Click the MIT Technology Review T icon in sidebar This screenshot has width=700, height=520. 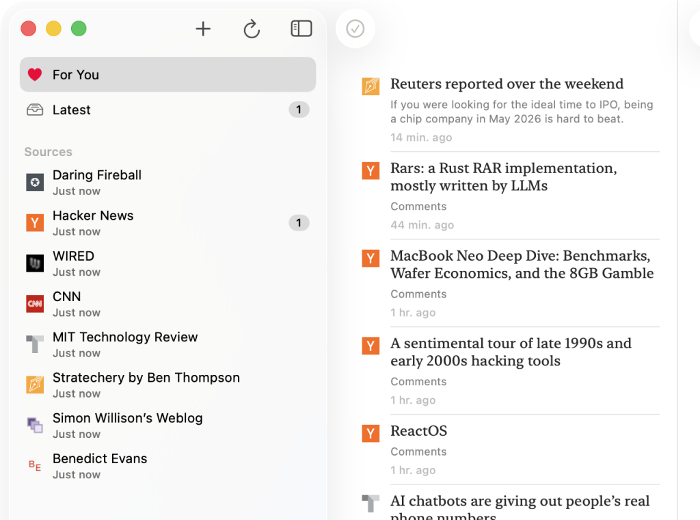tap(35, 344)
